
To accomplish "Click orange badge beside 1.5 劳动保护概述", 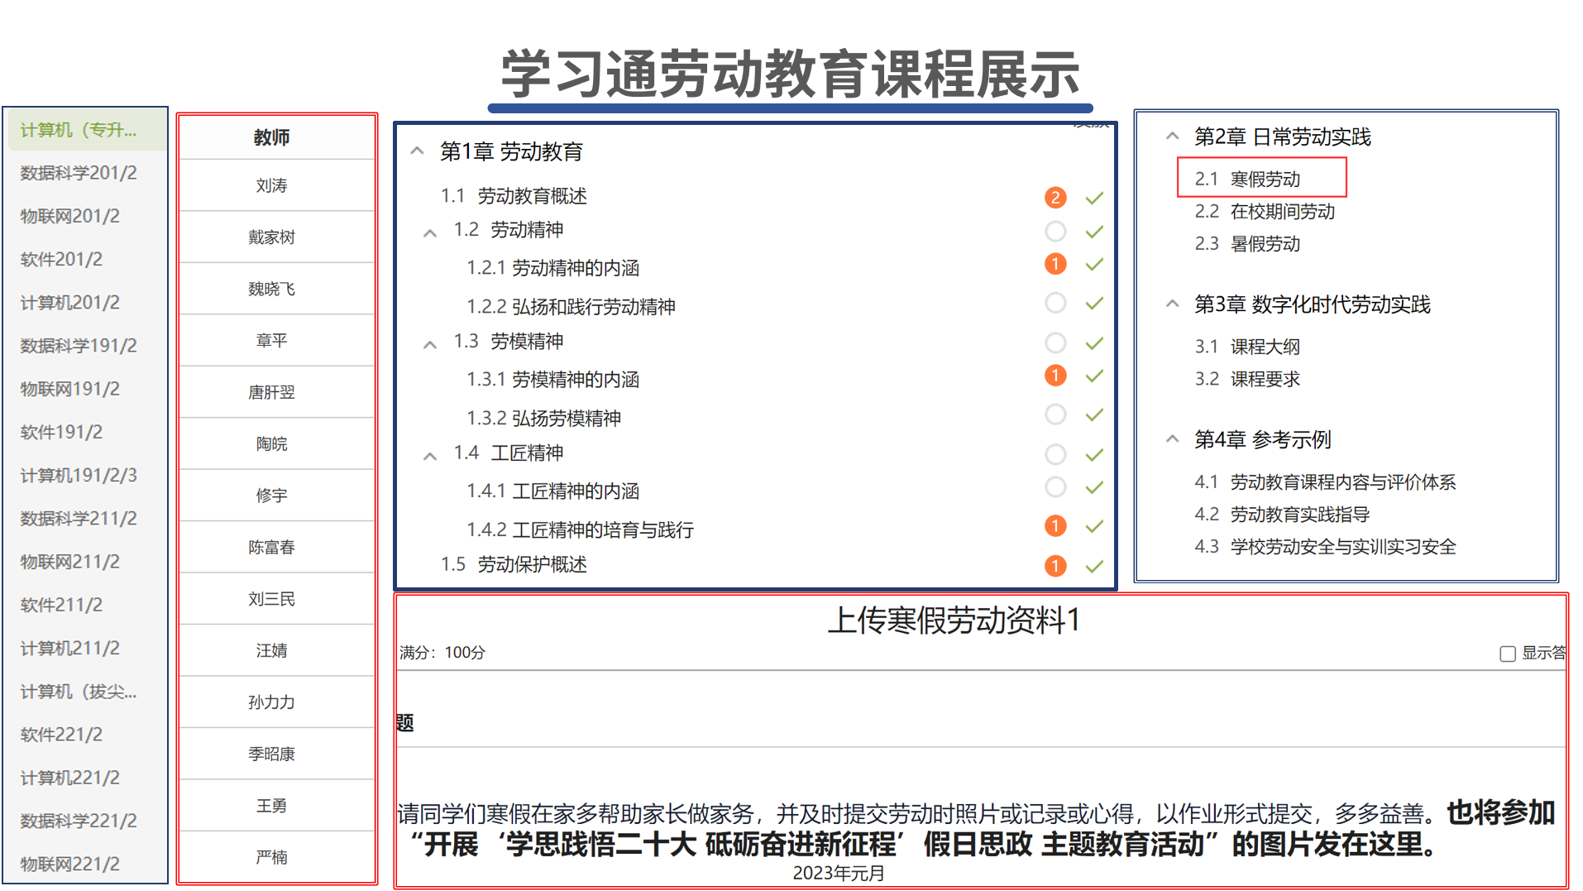I will pos(1055,566).
